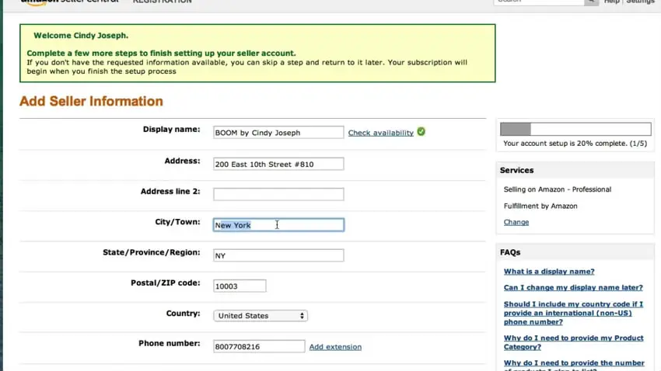Click the search magnifier button at top
Screen dimensions: 661x371
591,2
